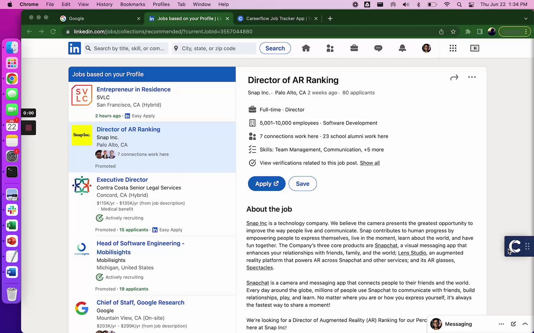Open the Chrome tab list chevron
This screenshot has height=333, width=534.
(526, 18)
